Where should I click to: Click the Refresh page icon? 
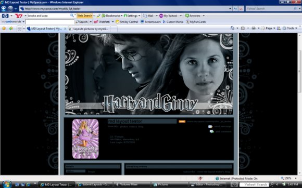(x=235, y=9)
